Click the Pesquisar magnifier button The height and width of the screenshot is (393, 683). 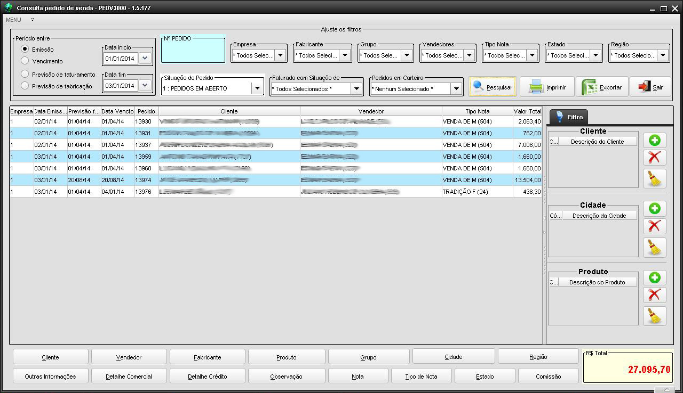[x=493, y=87]
